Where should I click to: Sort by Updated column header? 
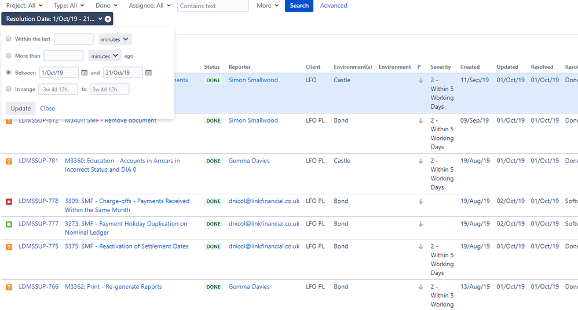pos(507,67)
